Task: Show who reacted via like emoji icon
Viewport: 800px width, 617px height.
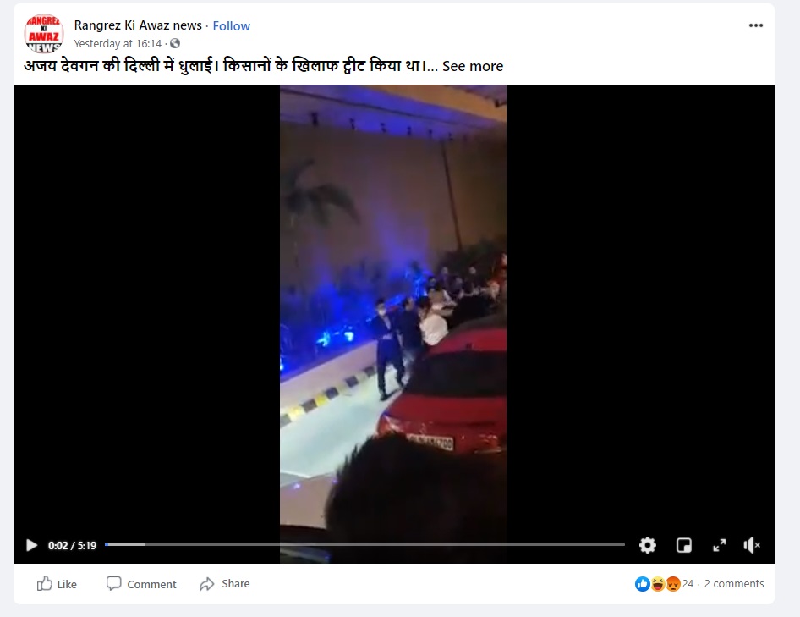Action: click(643, 584)
